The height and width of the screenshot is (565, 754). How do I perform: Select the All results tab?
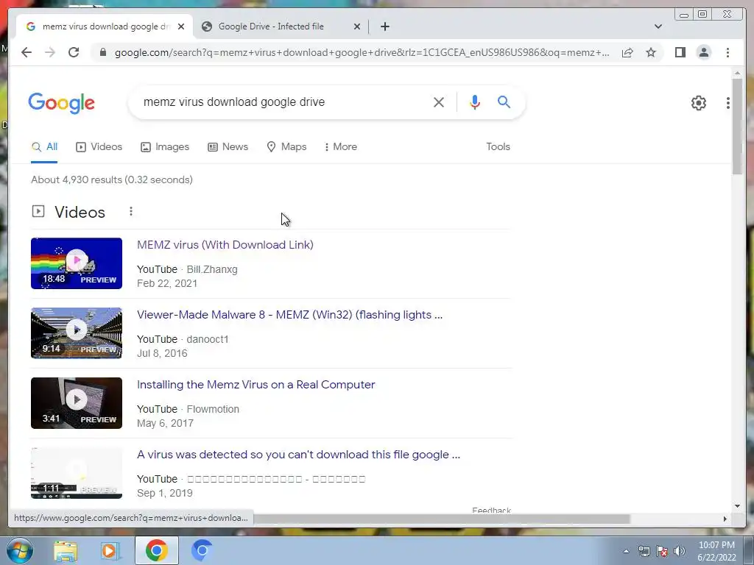coord(44,146)
